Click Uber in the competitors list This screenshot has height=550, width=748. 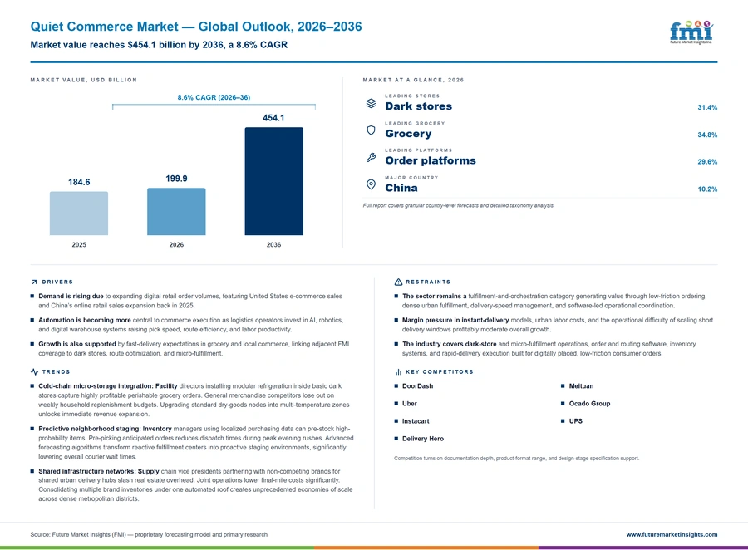409,404
